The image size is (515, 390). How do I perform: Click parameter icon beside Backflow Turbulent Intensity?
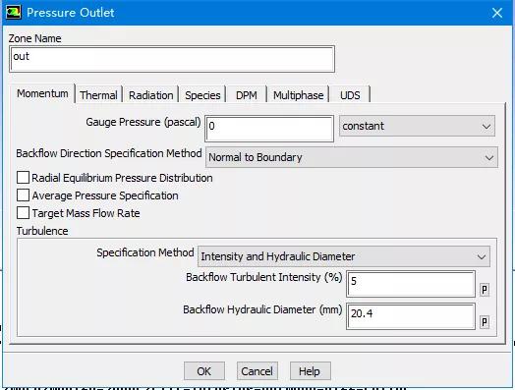point(485,290)
